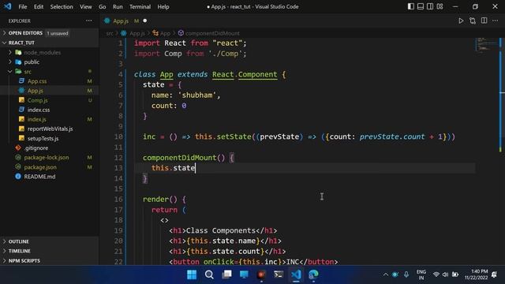Open index.js file
Image resolution: width=505 pixels, height=284 pixels.
pos(36,119)
